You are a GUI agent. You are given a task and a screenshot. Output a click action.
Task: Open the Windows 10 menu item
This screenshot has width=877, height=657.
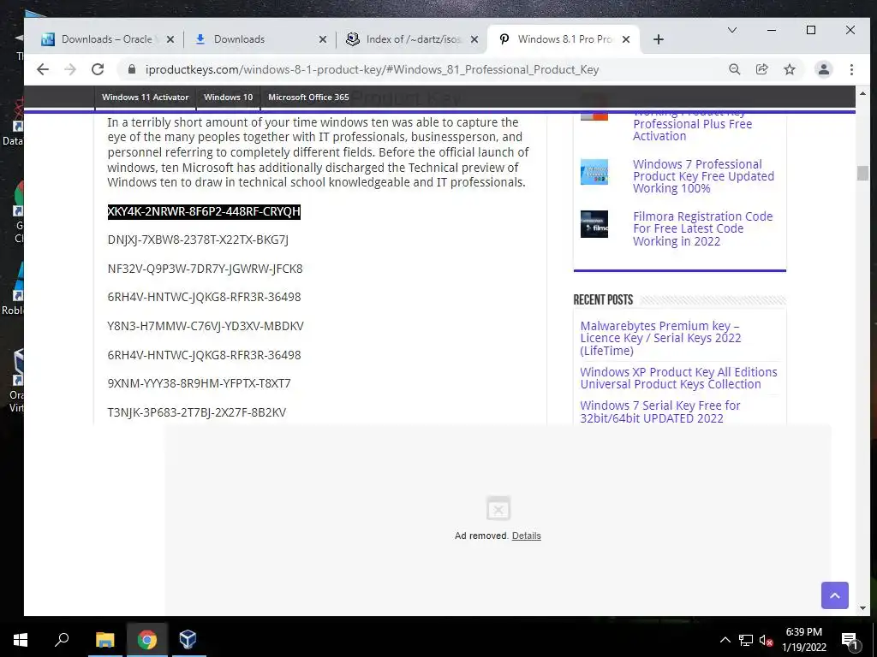pyautogui.click(x=228, y=98)
